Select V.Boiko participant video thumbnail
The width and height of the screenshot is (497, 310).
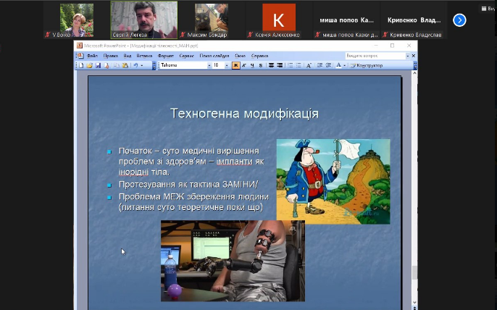77,20
